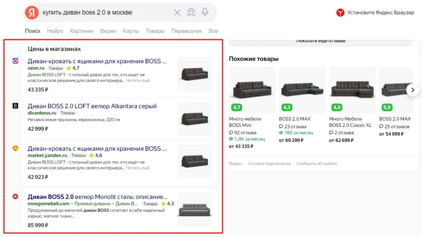Open market.yandex.ru Диван-кровать result title
The width and height of the screenshot is (422, 237).
pyautogui.click(x=97, y=148)
